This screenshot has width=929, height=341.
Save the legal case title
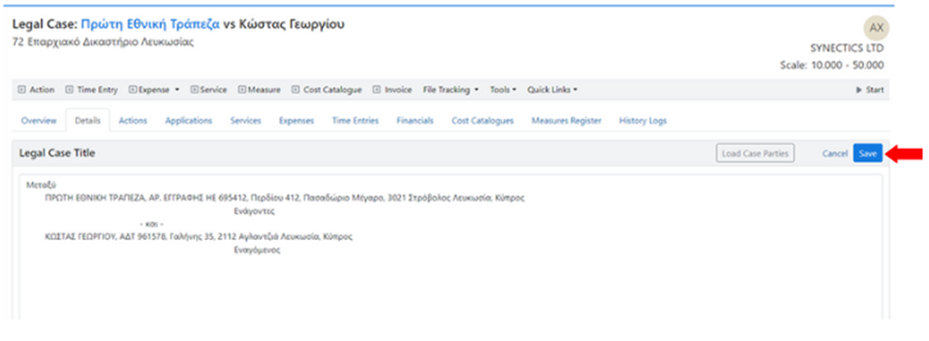coord(867,154)
